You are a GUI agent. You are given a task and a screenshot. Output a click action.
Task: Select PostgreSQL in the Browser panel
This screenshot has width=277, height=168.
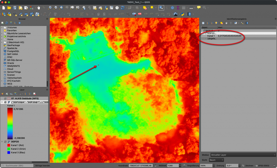pyautogui.click(x=13, y=51)
